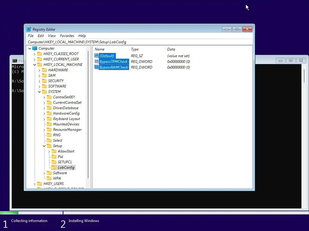Viewport: 309px width, 231px height.
Task: Select the HKEY_CURRENT_USER folder icon
Action: coord(40,59)
